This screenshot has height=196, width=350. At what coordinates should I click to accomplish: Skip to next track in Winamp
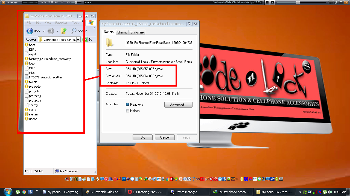pyautogui.click(x=56, y=2)
